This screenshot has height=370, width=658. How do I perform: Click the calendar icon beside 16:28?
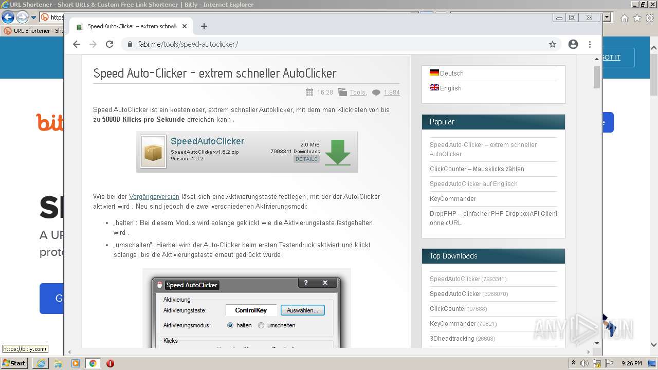tap(309, 92)
